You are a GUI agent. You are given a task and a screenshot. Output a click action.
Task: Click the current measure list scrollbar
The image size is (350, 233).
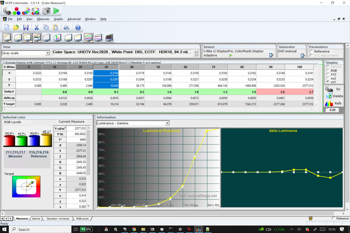89,167
